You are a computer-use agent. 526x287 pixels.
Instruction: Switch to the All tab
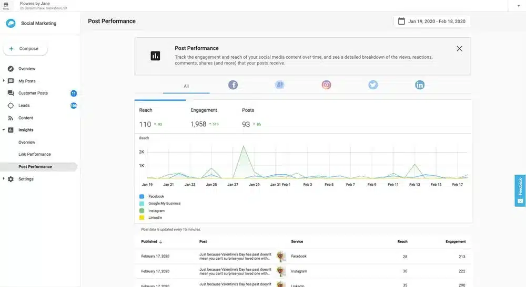[186, 86]
